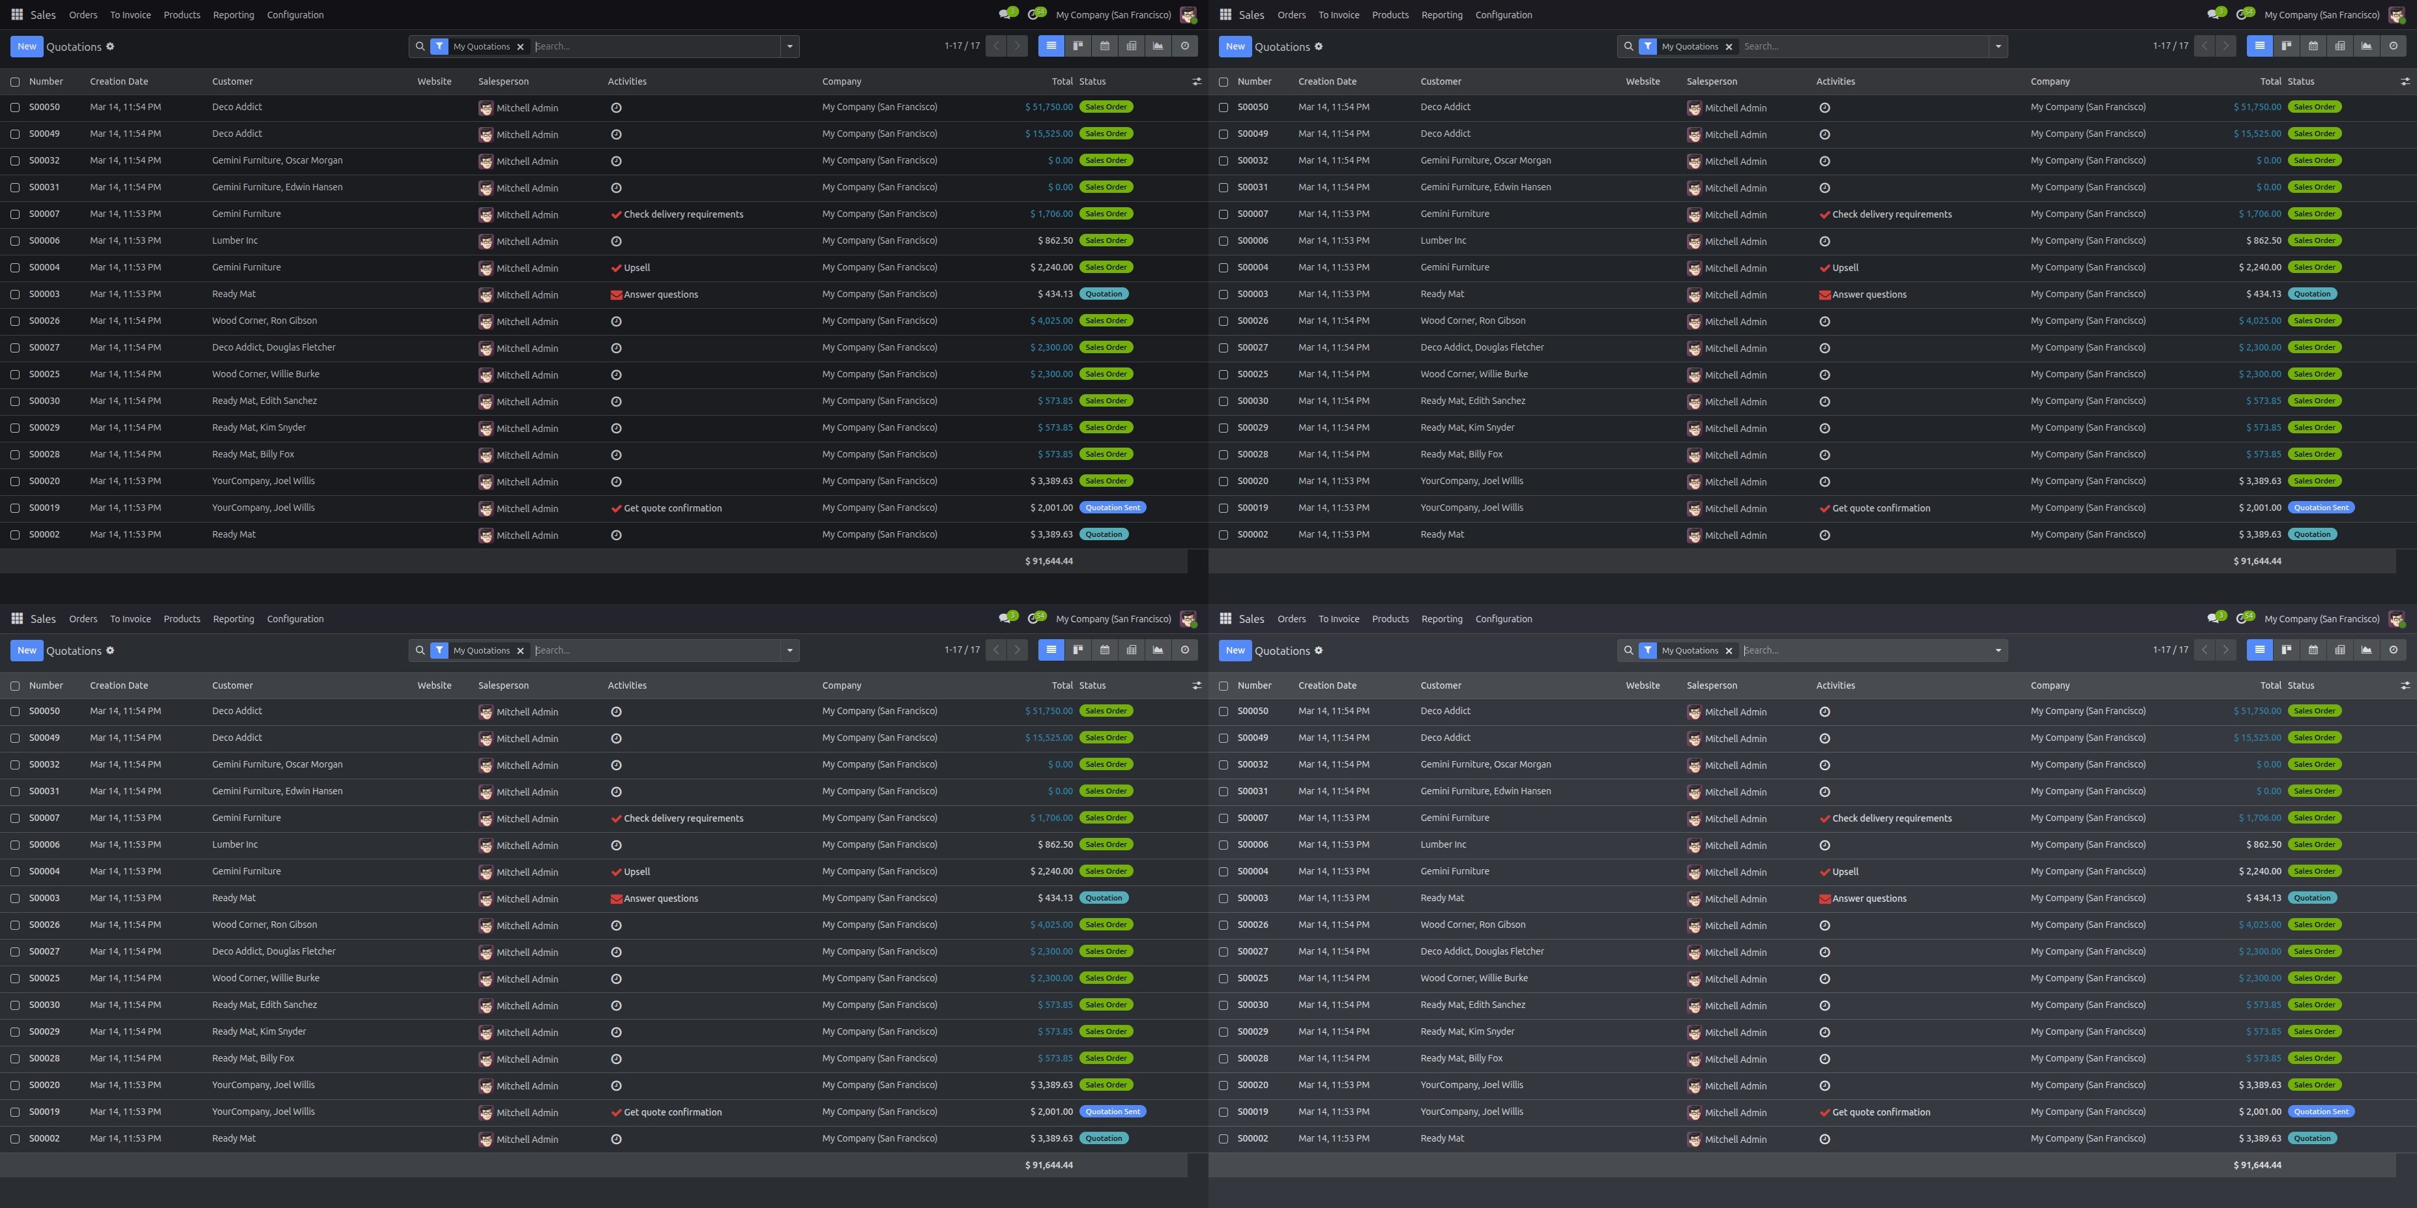Open Graph view in bottom-right window
This screenshot has height=1208, width=2417.
pos(2366,650)
